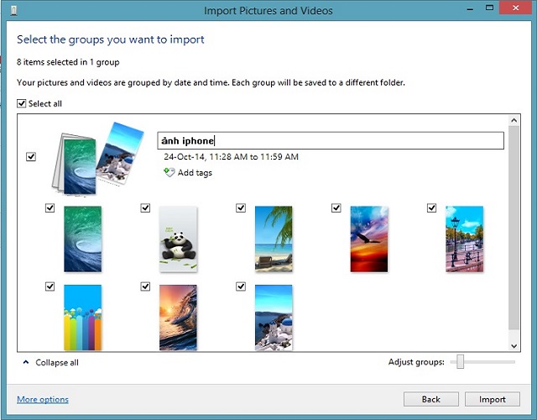
Task: Click the scrollbar down arrow
Action: [514, 345]
